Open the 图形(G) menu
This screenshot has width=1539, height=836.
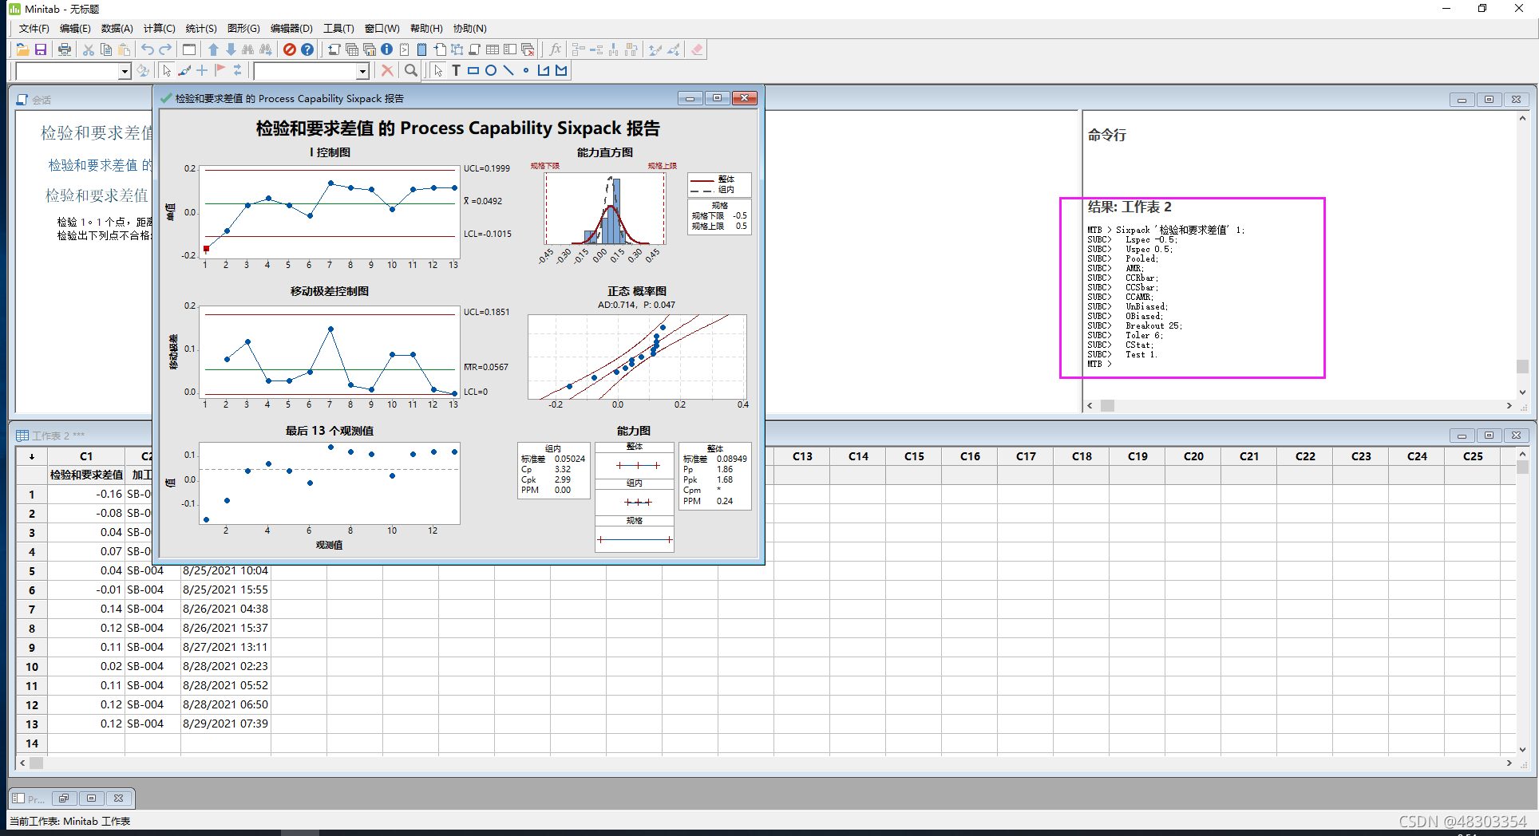click(x=243, y=29)
